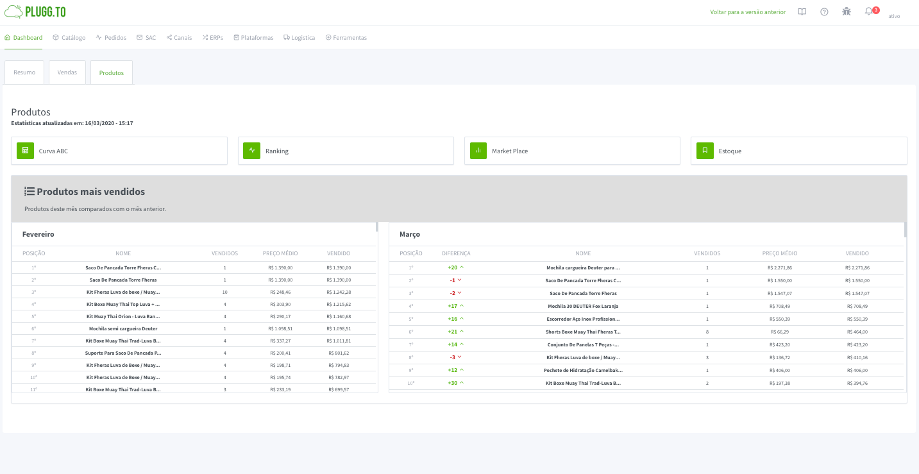This screenshot has width=919, height=474.
Task: Open the bug report icon
Action: (847, 12)
